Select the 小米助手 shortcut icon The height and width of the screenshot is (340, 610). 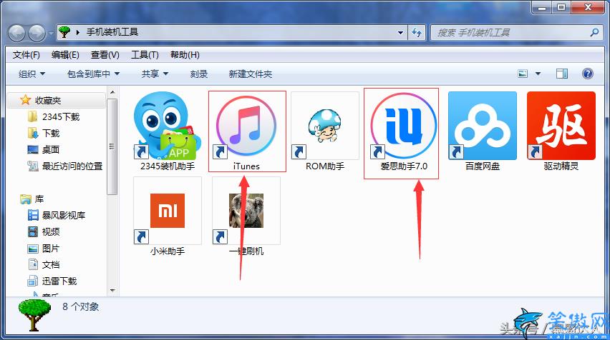(x=168, y=211)
